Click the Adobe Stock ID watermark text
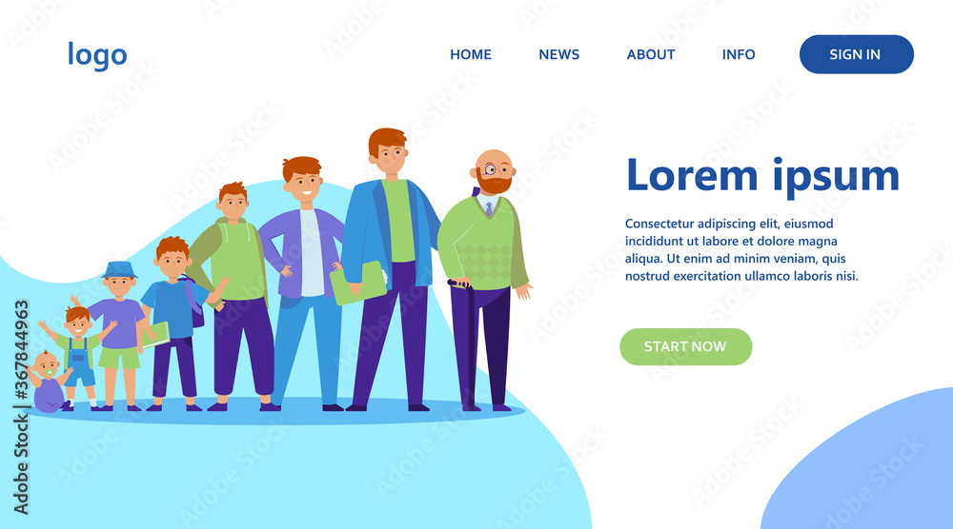Screen dimensions: 953x529 21,407
